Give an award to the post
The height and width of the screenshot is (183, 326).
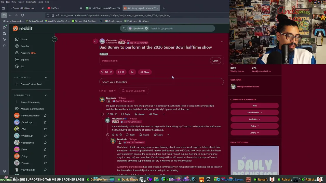(x=132, y=72)
